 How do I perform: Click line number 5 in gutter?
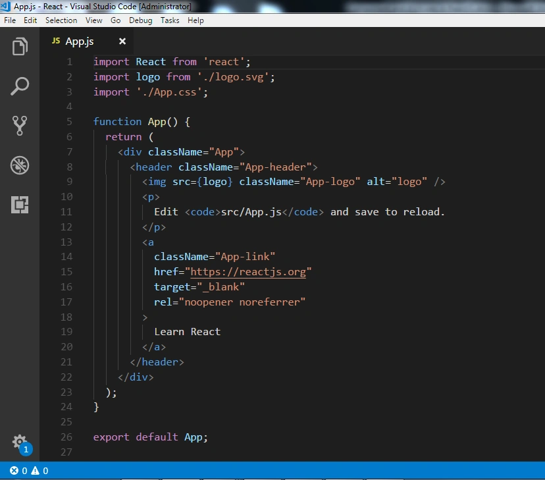point(70,122)
